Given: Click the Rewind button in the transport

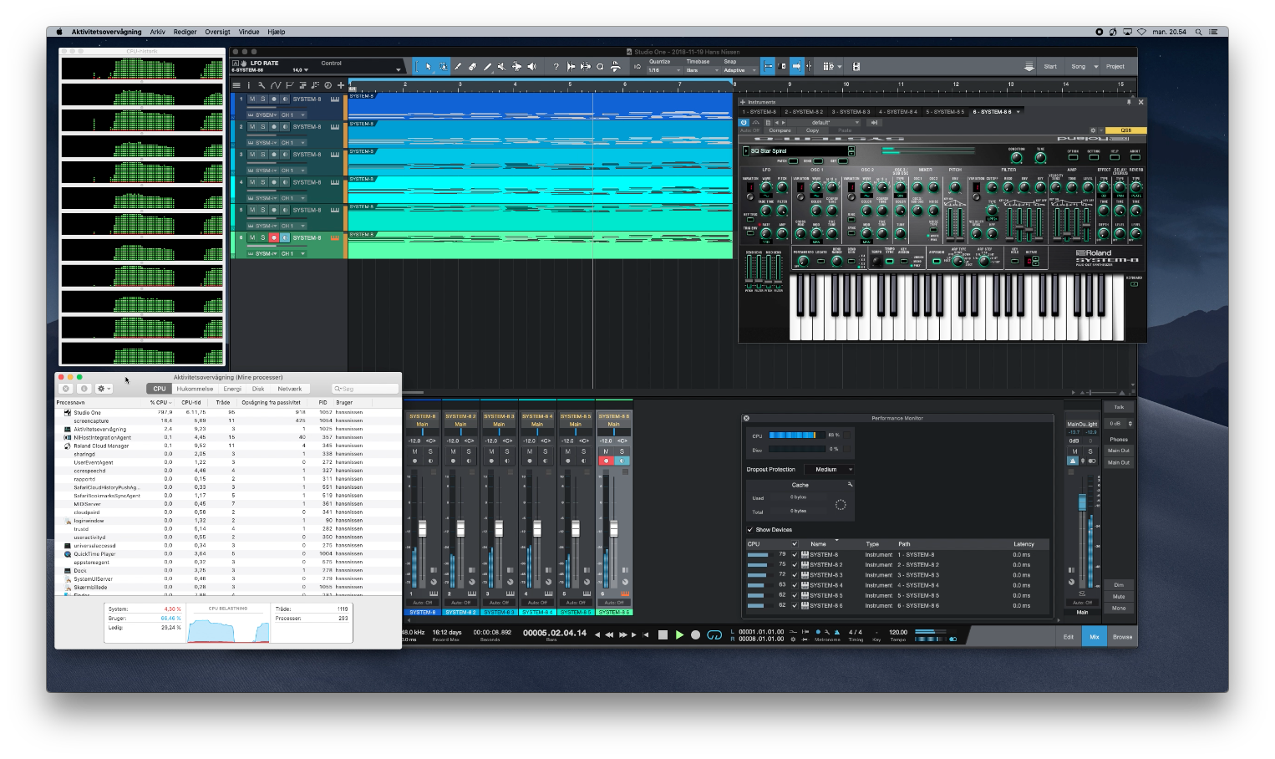Looking at the screenshot, I should tap(609, 635).
